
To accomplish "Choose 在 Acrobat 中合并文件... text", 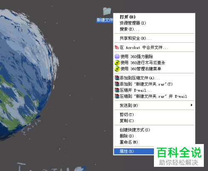I will pos(144,47).
